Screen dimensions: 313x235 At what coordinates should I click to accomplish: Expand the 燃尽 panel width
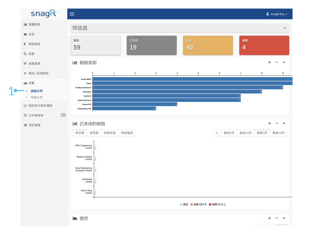tap(277, 218)
